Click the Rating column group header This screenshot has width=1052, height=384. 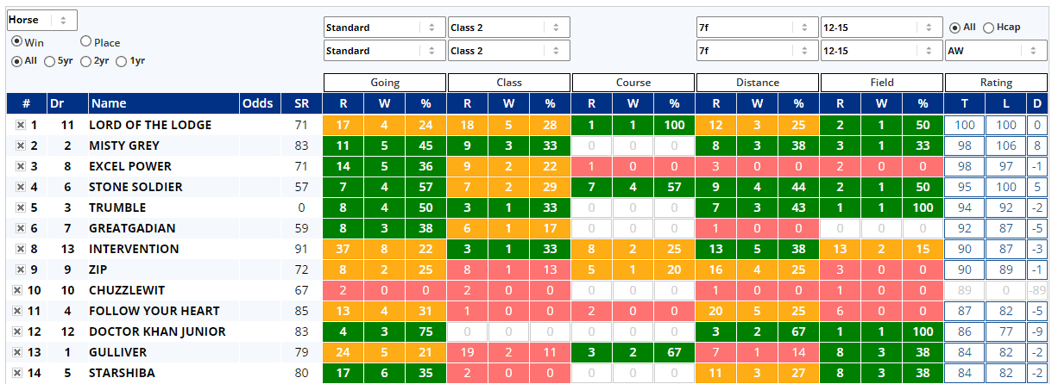tap(995, 83)
